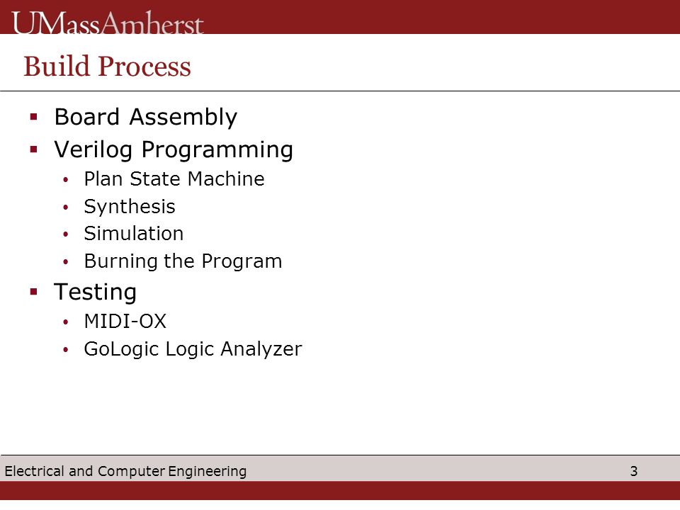The width and height of the screenshot is (680, 510).
Task: Click round bullet beside Simulation
Action: pos(65,234)
